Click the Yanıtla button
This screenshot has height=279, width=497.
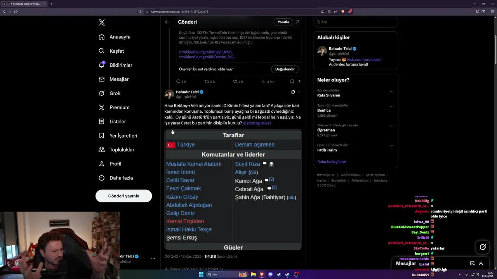click(283, 22)
